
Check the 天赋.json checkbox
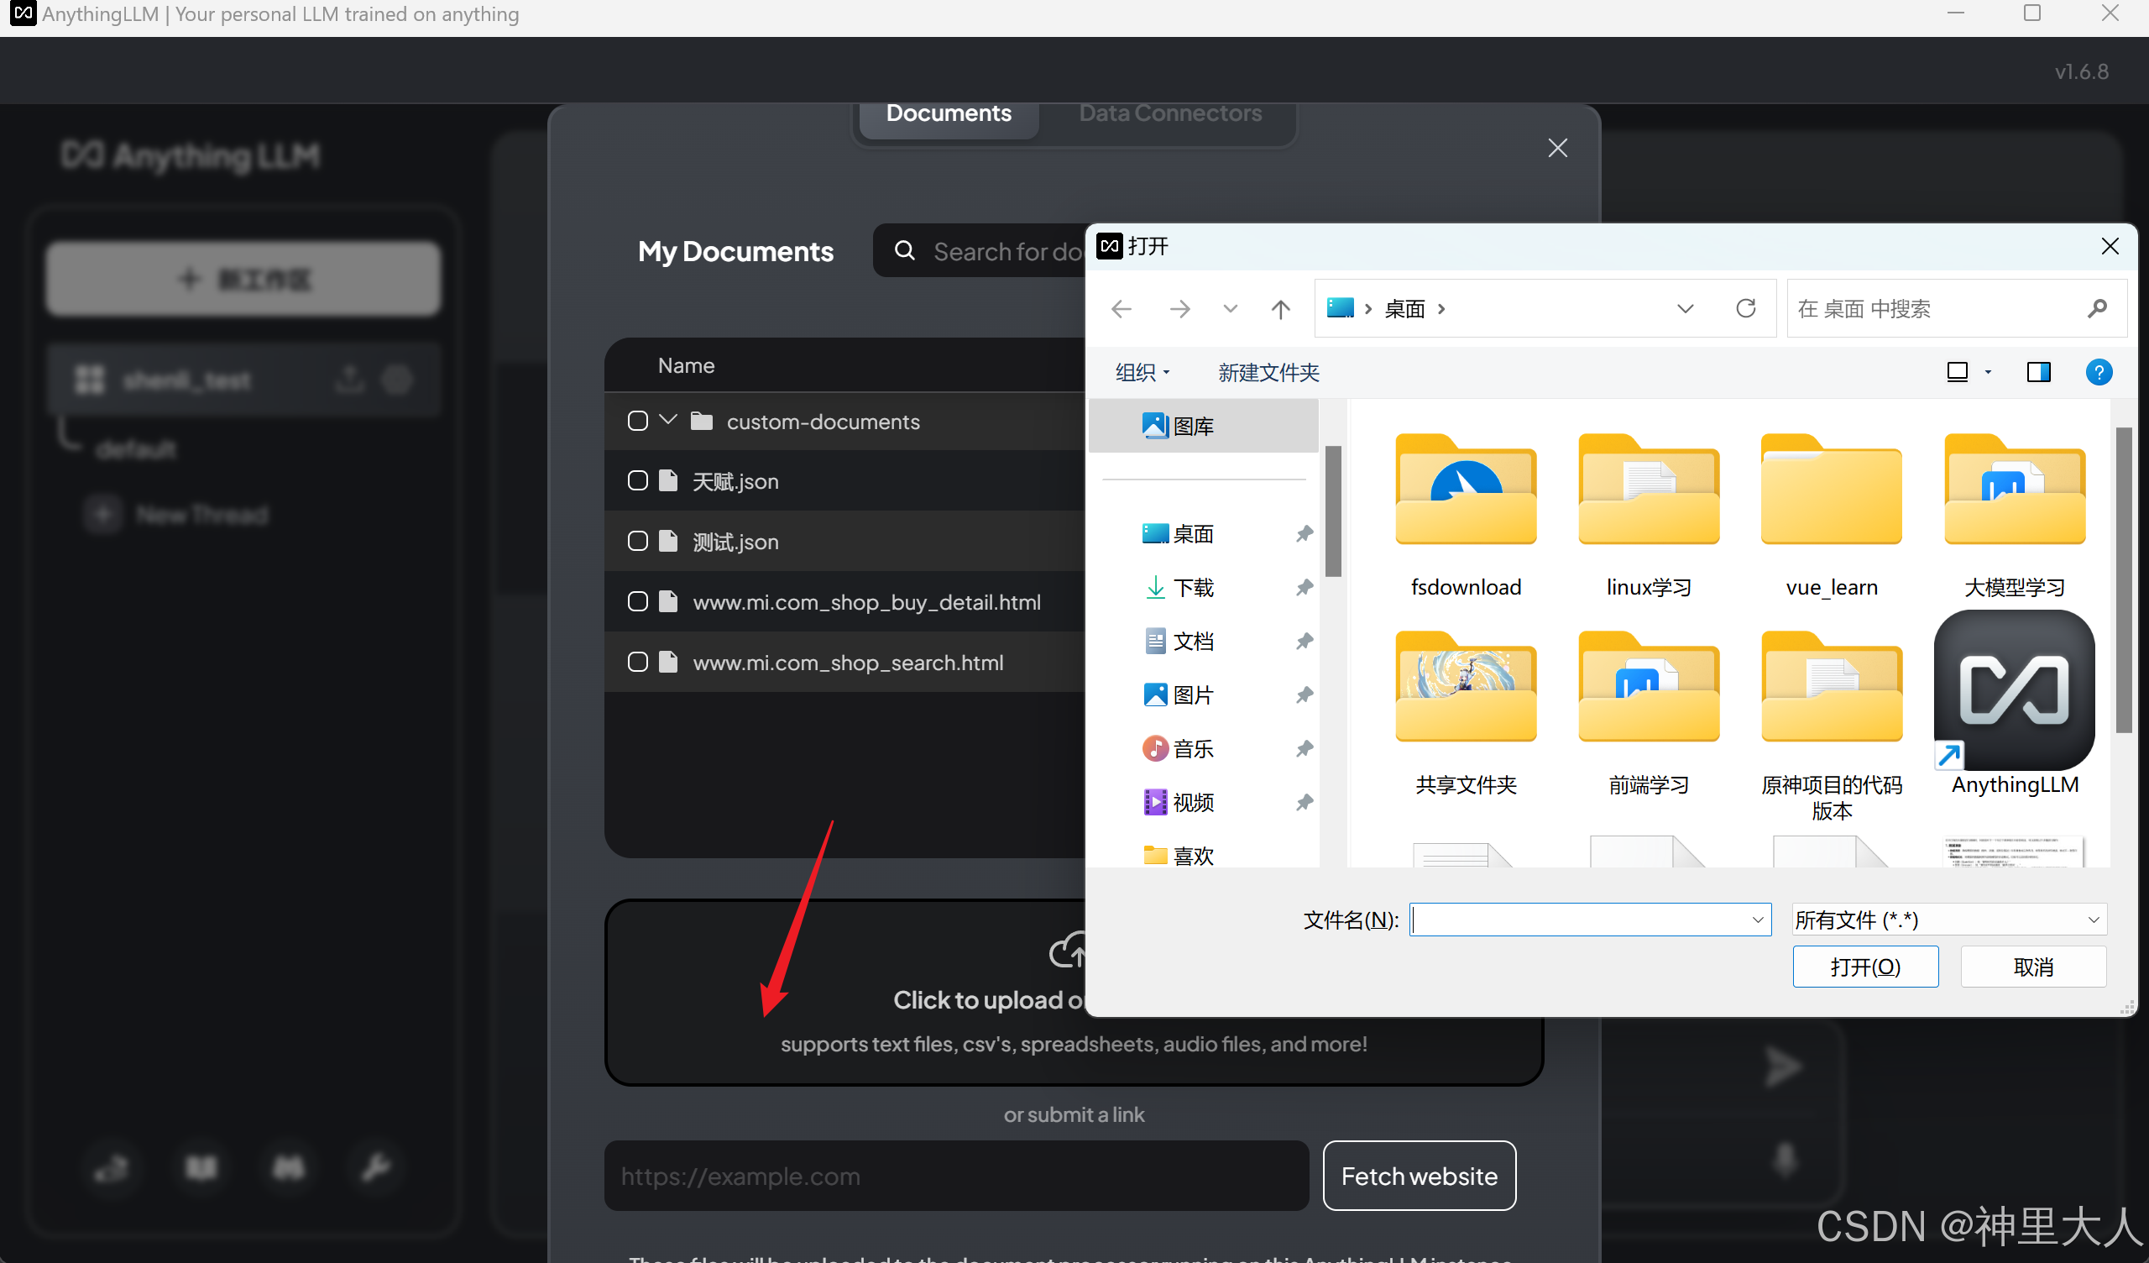637,481
